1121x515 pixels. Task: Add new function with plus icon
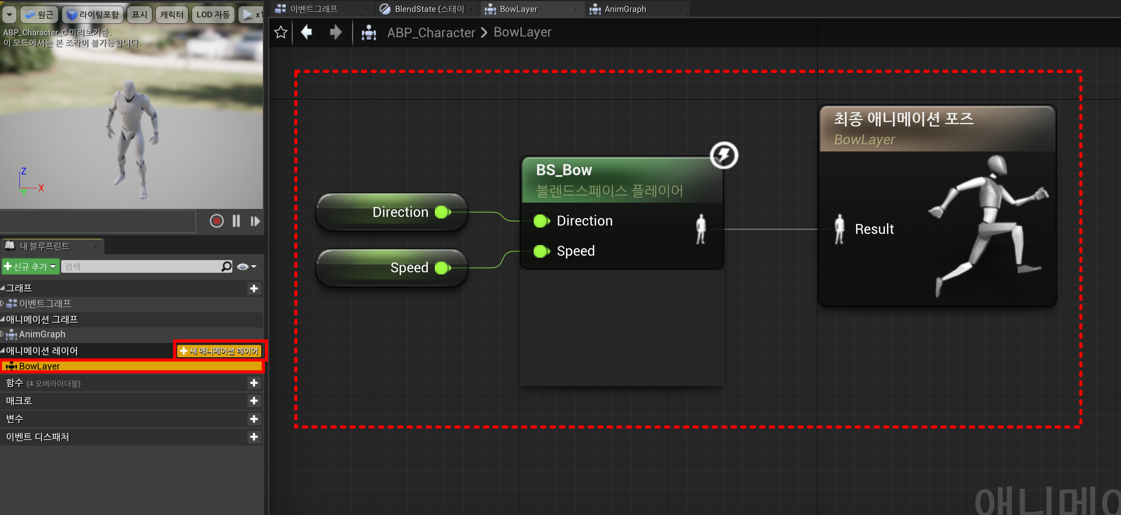click(254, 383)
